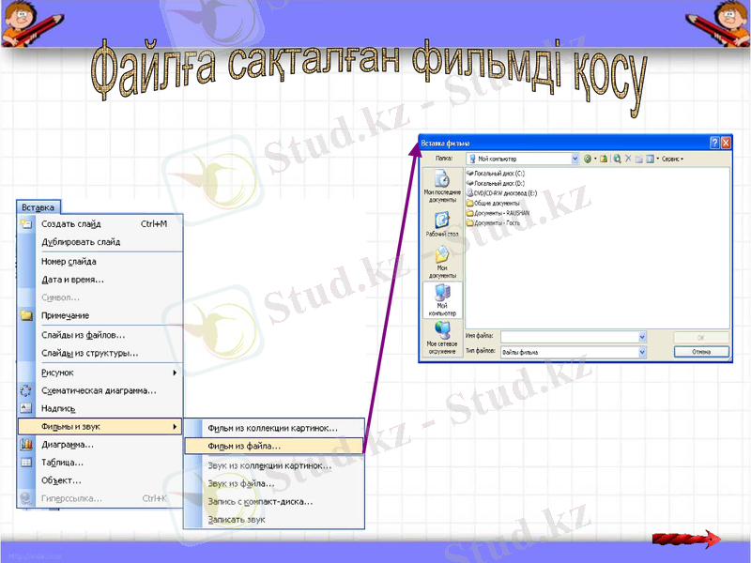The width and height of the screenshot is (751, 563).
Task: Open the Views icon in the dialog toolbar
Action: [650, 158]
